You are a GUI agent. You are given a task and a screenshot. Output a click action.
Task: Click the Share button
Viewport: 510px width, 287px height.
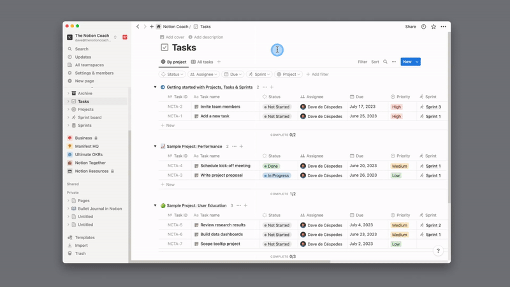(411, 27)
